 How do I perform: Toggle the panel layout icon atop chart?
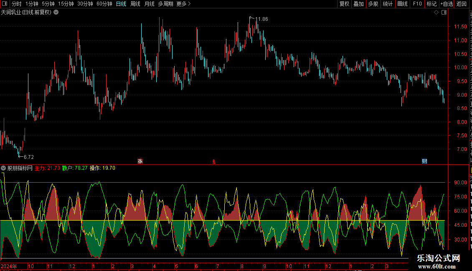pos(444,13)
